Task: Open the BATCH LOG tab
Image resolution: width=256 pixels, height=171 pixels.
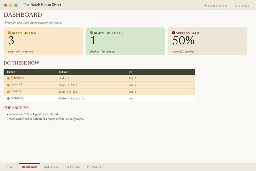Action: click(52, 167)
